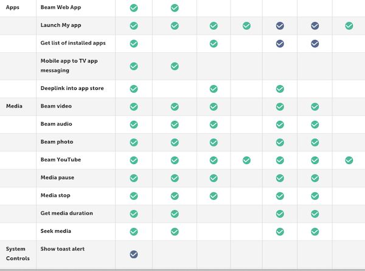The width and height of the screenshot is (365, 271).
Task: Click the Beam audio feature label
Action: [57, 124]
